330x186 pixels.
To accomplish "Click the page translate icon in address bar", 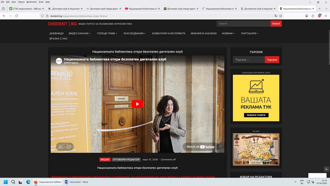I will [x=276, y=16].
